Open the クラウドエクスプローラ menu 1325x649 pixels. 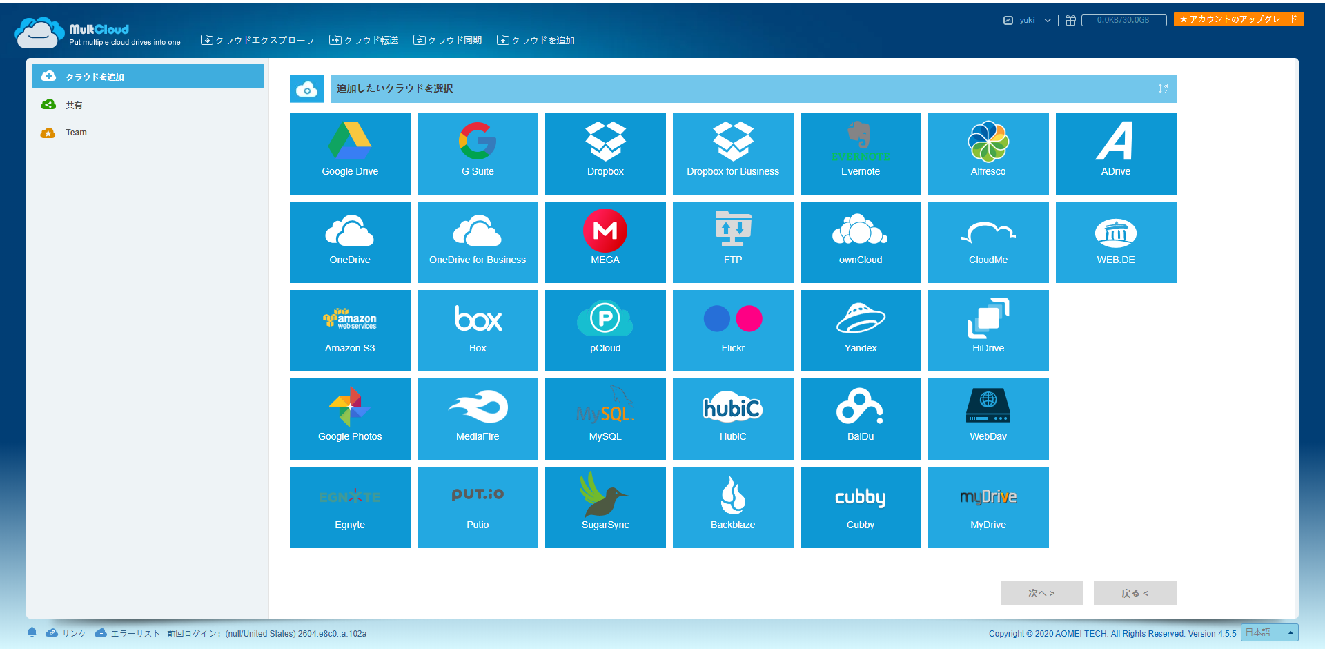[x=257, y=40]
